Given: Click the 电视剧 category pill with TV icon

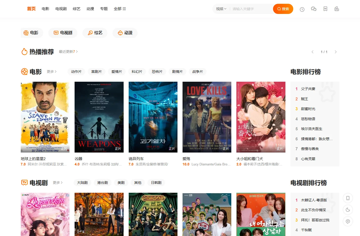Looking at the screenshot, I should coord(63,33).
